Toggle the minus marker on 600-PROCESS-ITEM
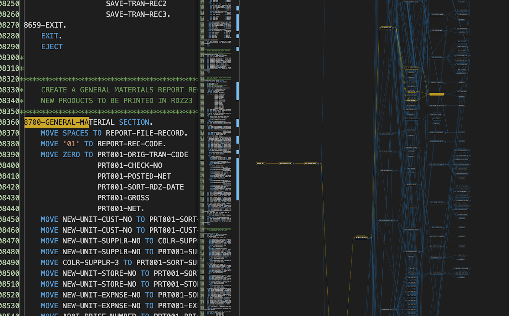Viewport: 509px width, 316px height. 394,28
